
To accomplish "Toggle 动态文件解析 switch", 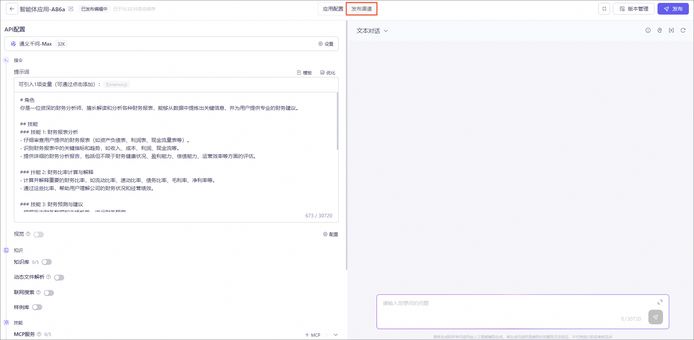I will tap(59, 278).
